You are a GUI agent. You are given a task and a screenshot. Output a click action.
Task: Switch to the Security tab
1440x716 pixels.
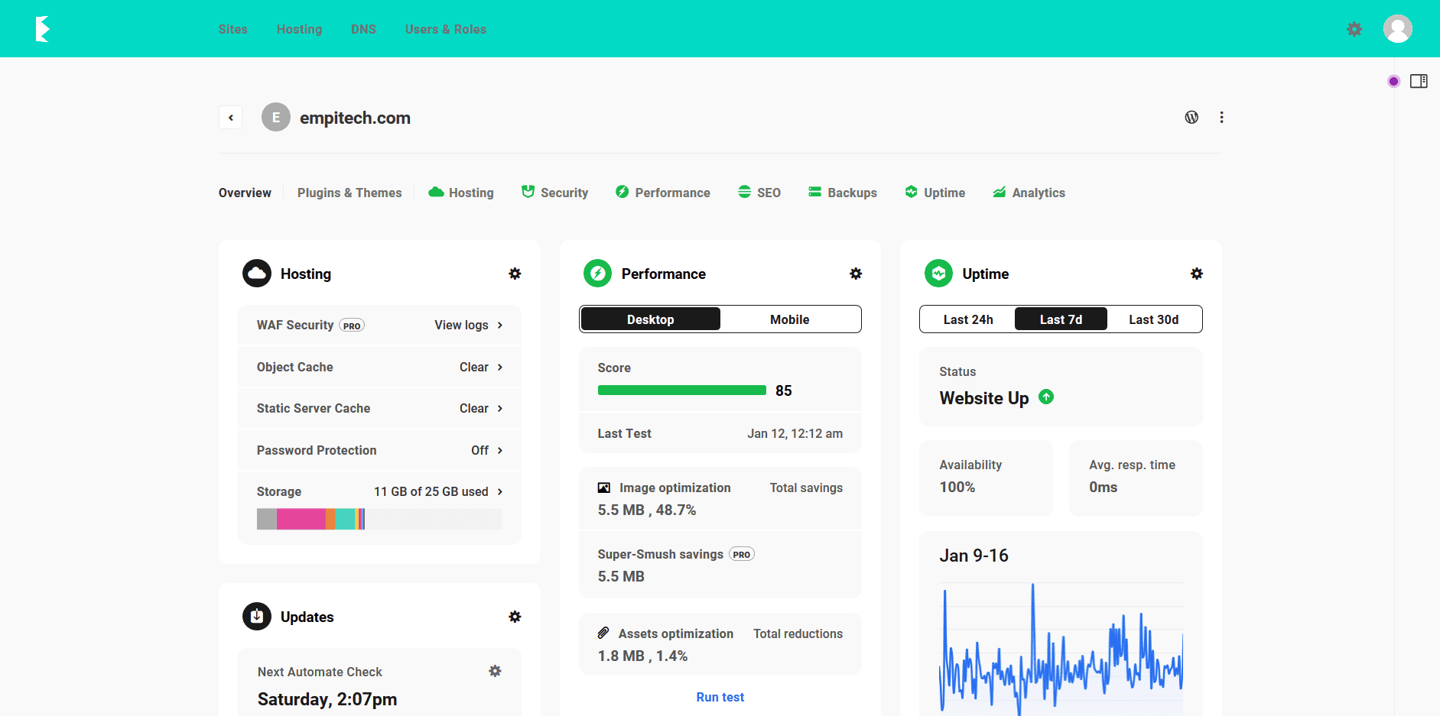554,193
